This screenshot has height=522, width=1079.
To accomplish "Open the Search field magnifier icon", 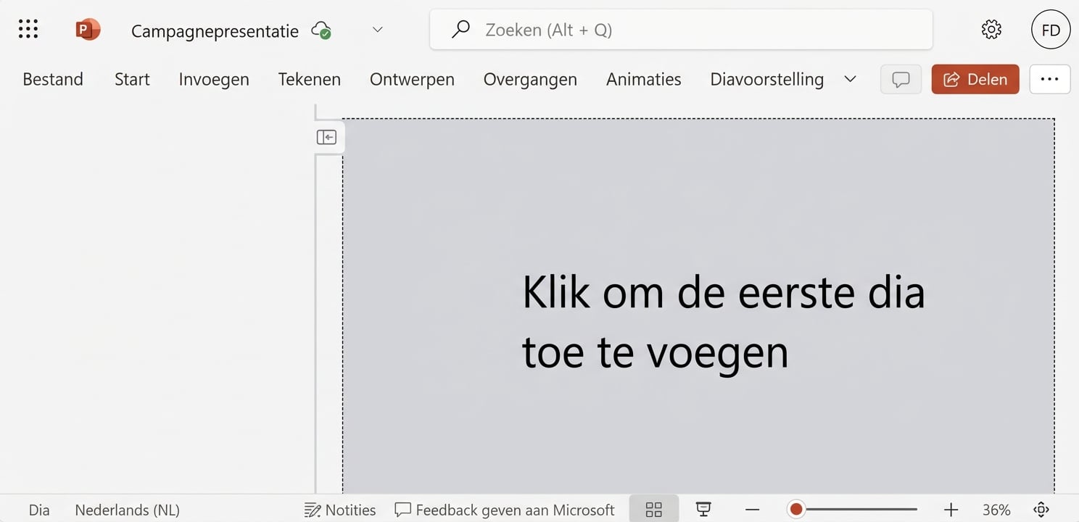I will point(460,30).
